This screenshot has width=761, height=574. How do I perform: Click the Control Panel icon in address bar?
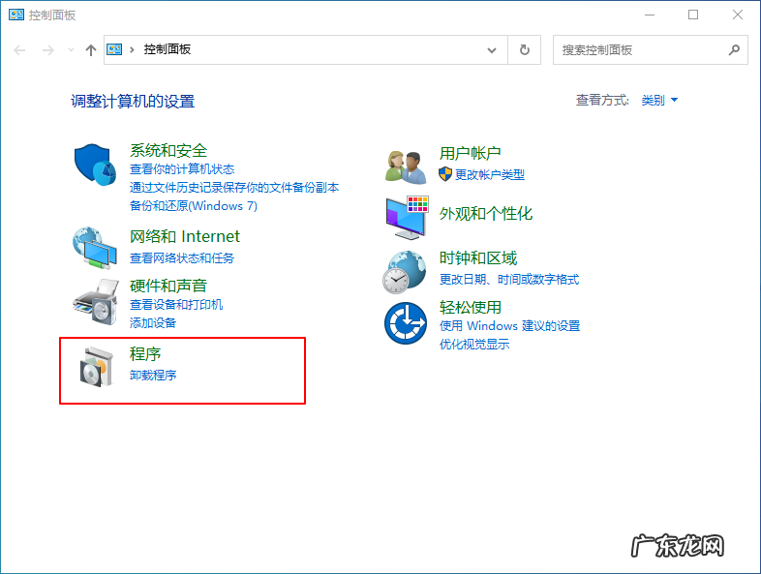[114, 49]
